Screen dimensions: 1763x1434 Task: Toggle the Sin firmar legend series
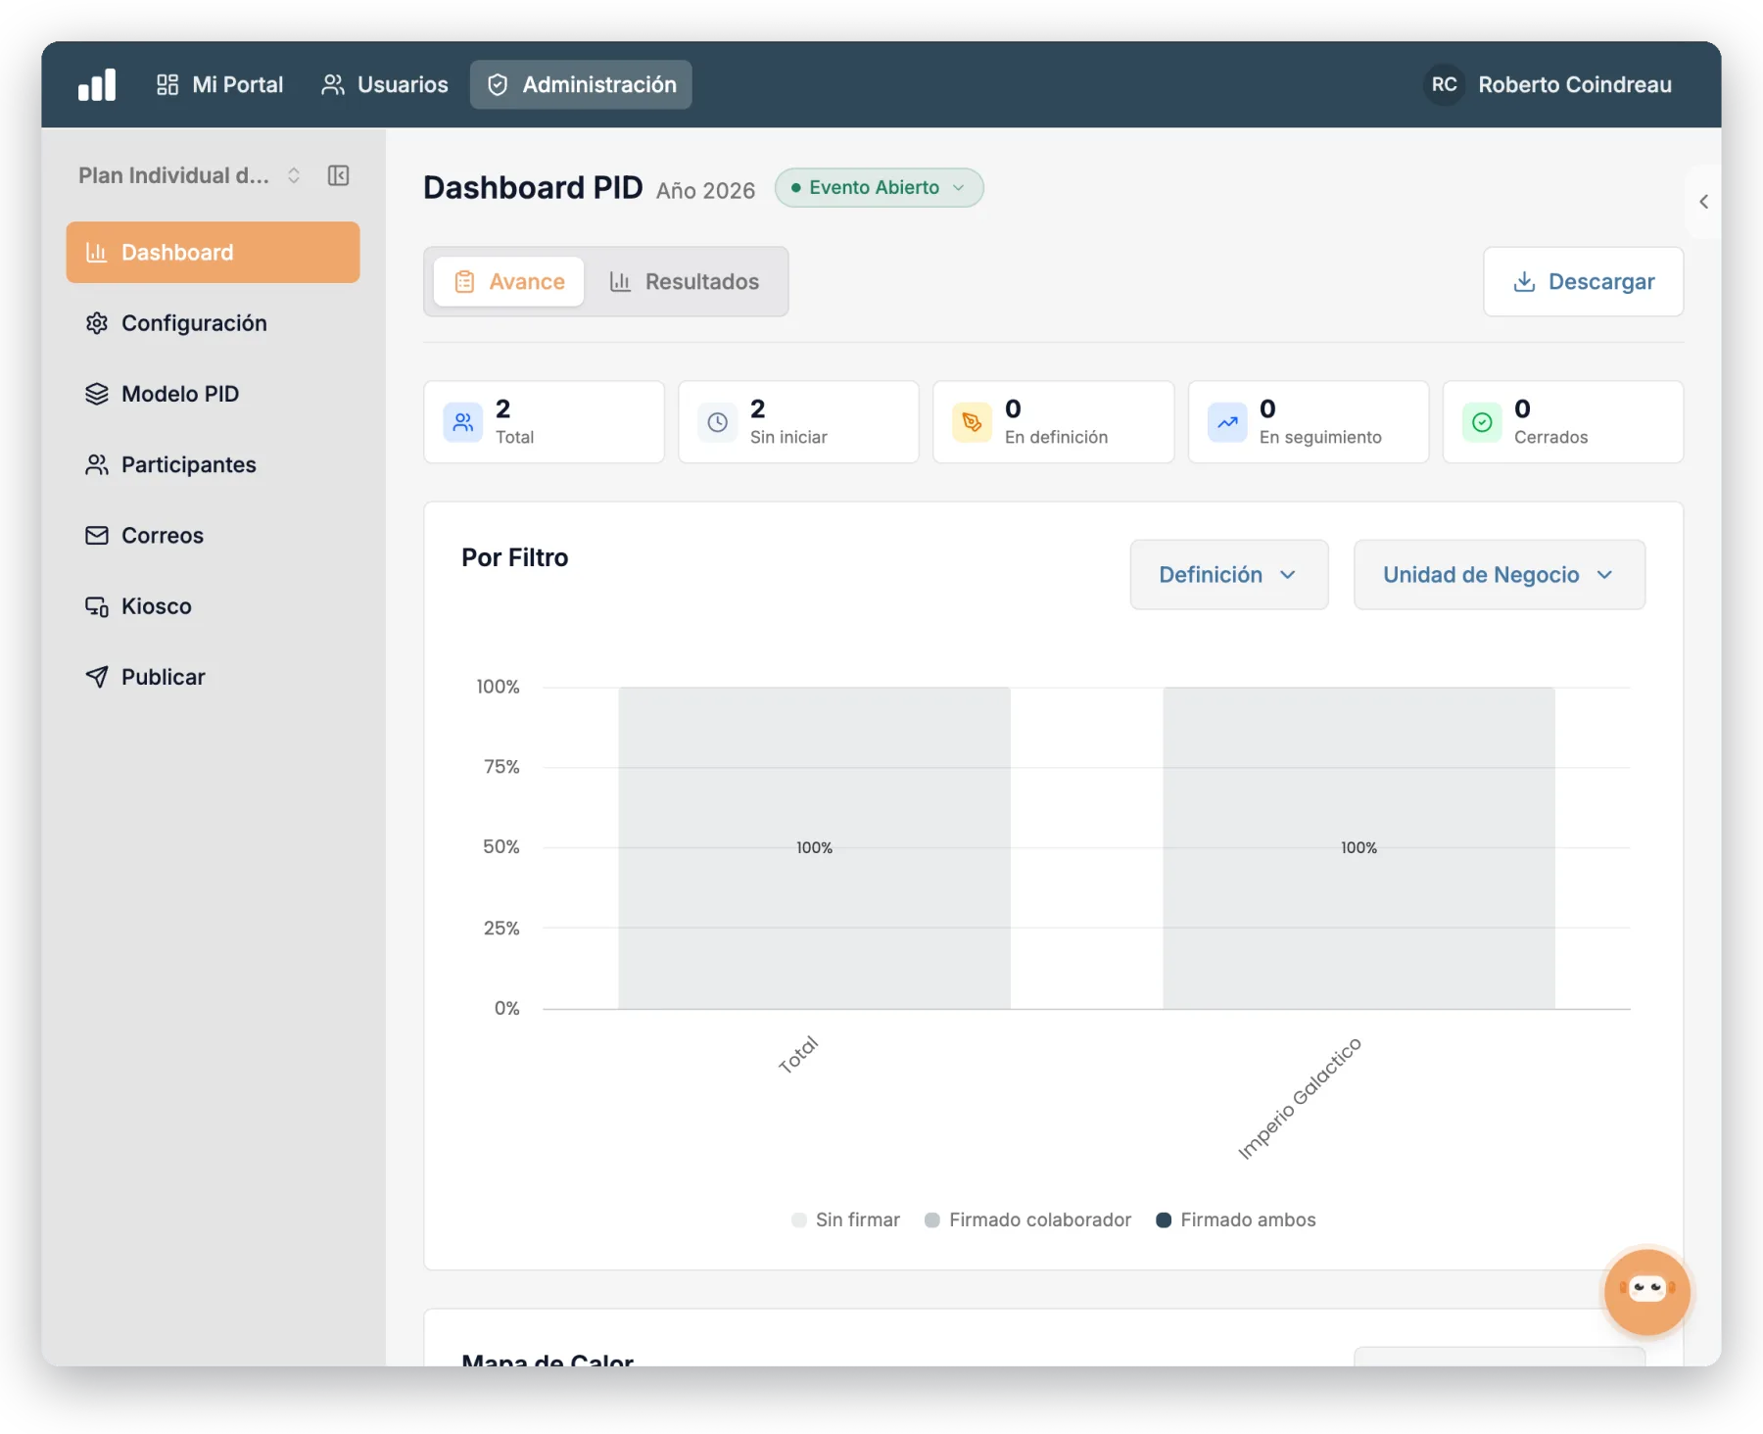click(x=846, y=1219)
